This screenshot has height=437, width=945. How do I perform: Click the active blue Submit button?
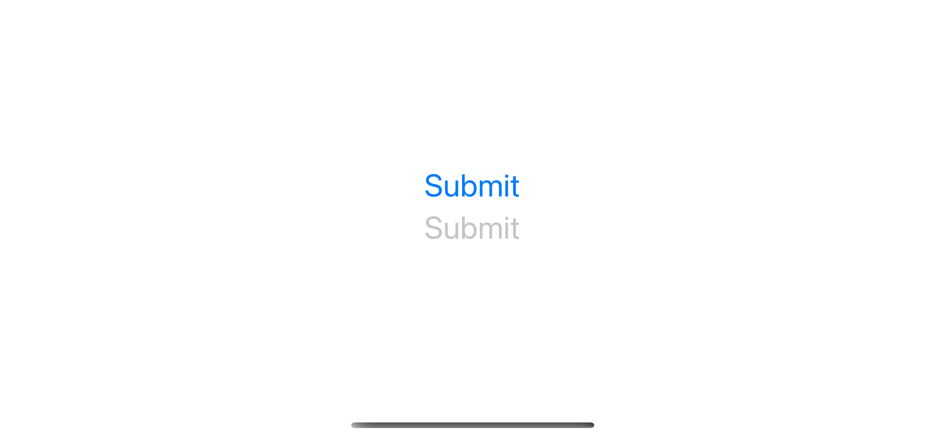(472, 186)
